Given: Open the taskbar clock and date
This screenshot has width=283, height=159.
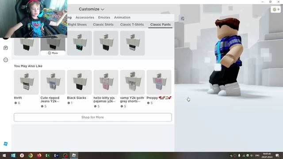Looking at the screenshot, I should [267, 155].
